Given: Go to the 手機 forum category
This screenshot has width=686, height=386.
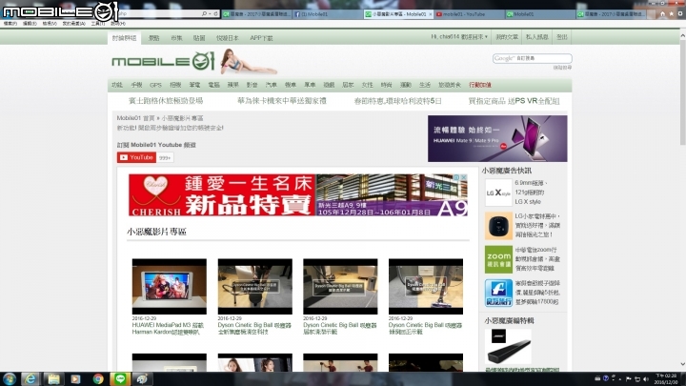Looking at the screenshot, I should [x=136, y=85].
